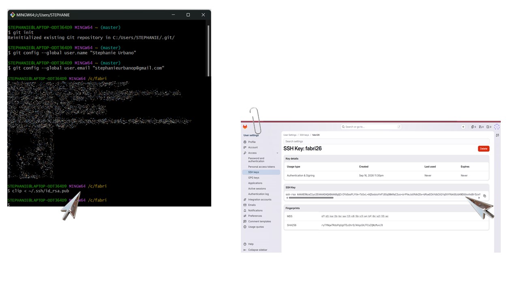The width and height of the screenshot is (519, 291).
Task: Open GPG keys page
Action: (x=254, y=178)
